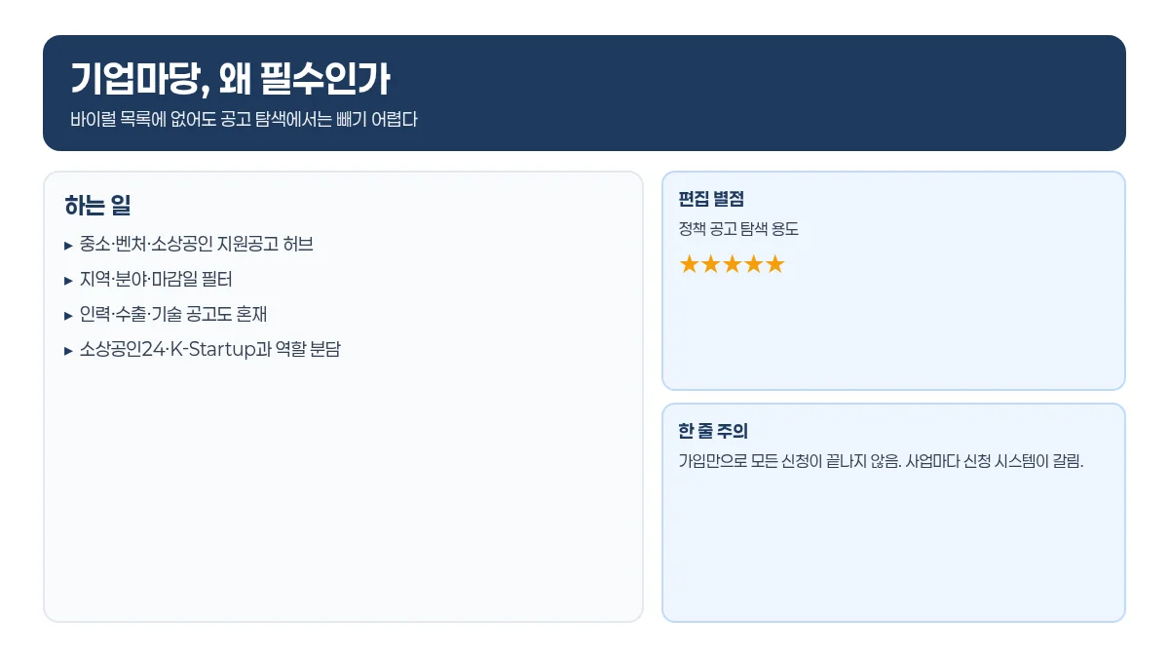Screen dimensions: 1169x658
Task: Click the 편집 별점 heading
Action: (x=711, y=199)
